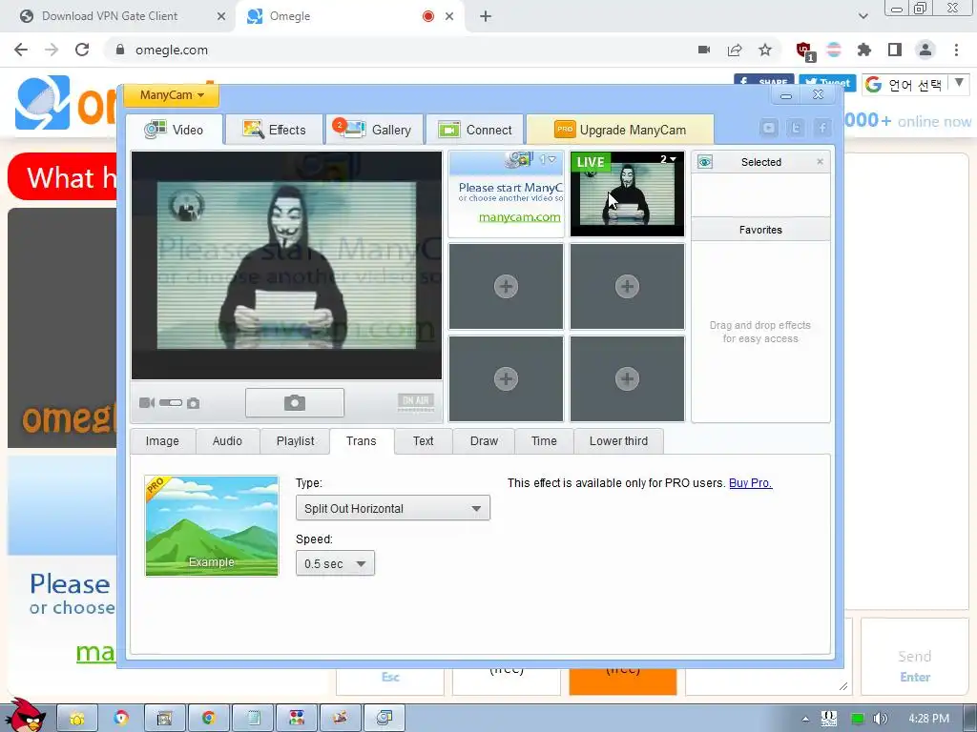This screenshot has width=977, height=732.
Task: Click the Buy Pro link
Action: 751,483
